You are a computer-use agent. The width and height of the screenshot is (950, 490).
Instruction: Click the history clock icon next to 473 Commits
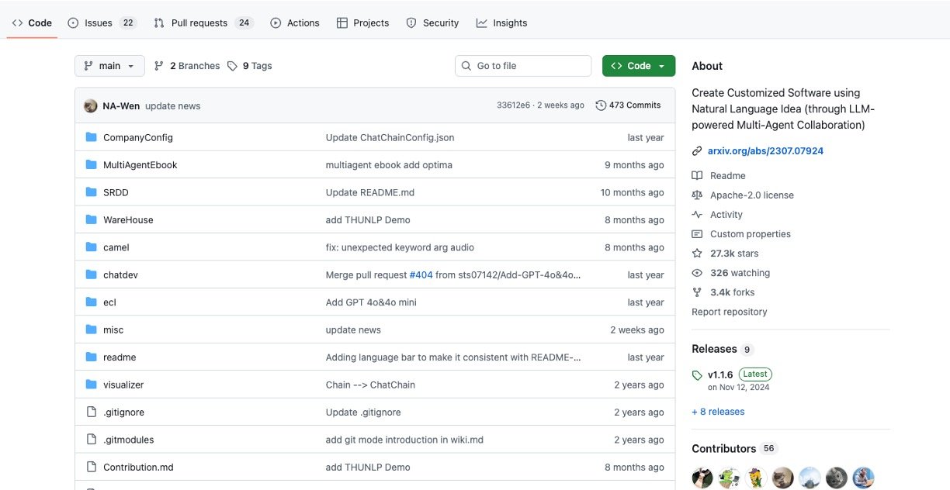[x=601, y=105]
